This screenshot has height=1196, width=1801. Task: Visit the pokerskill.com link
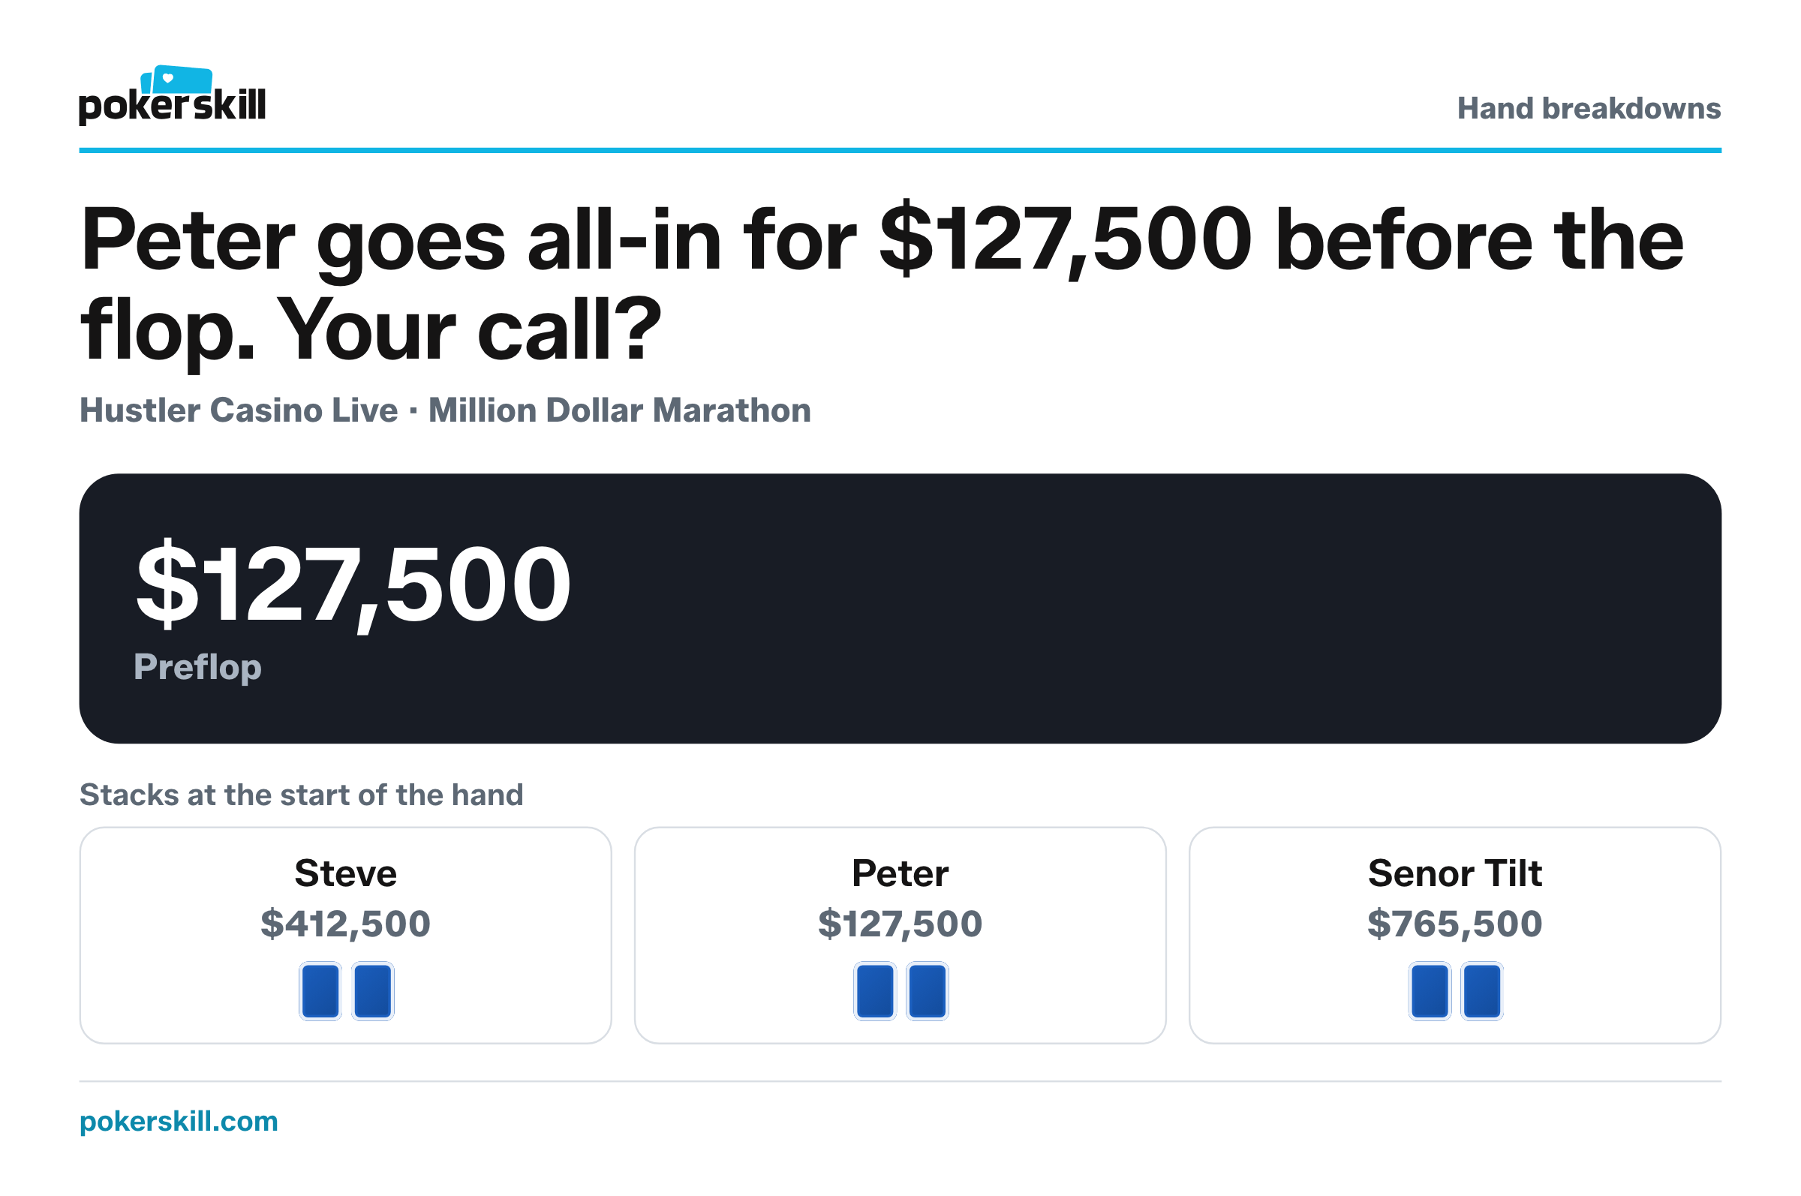pyautogui.click(x=179, y=1121)
